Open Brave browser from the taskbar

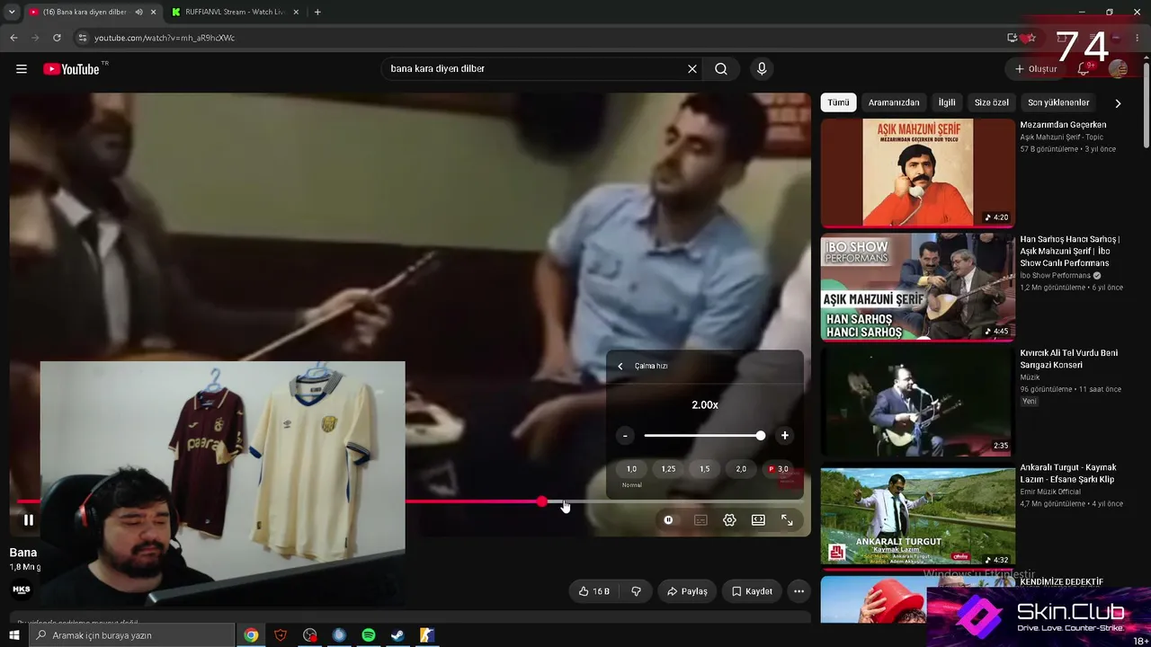[x=281, y=635]
